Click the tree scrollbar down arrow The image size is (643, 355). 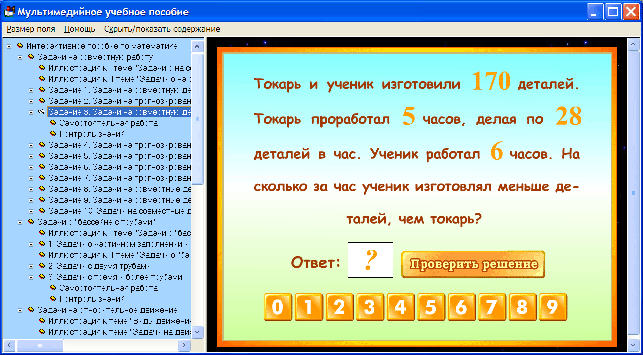click(x=197, y=332)
